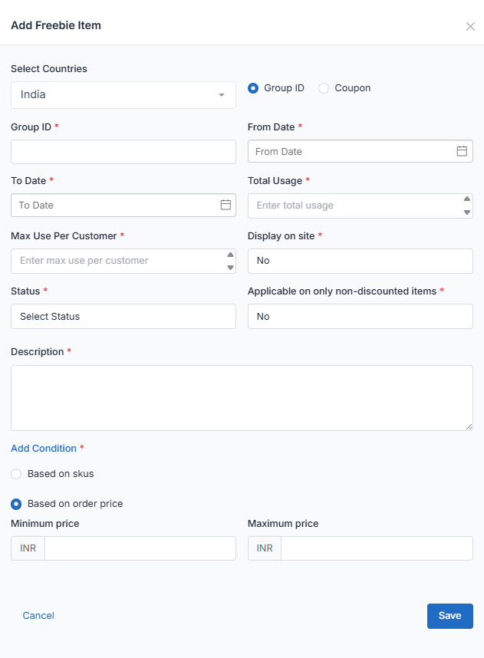Click the Add Condition link

click(x=44, y=449)
